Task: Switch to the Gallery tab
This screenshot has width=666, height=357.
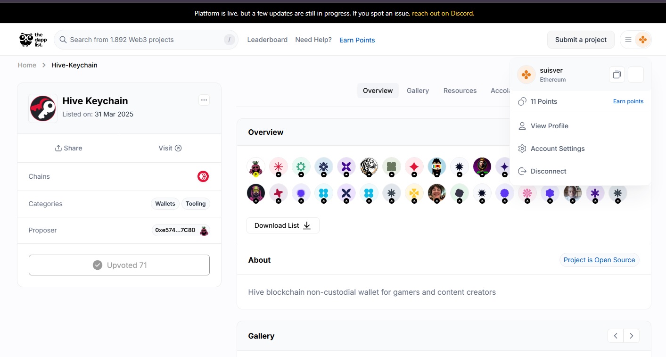Action: point(418,91)
